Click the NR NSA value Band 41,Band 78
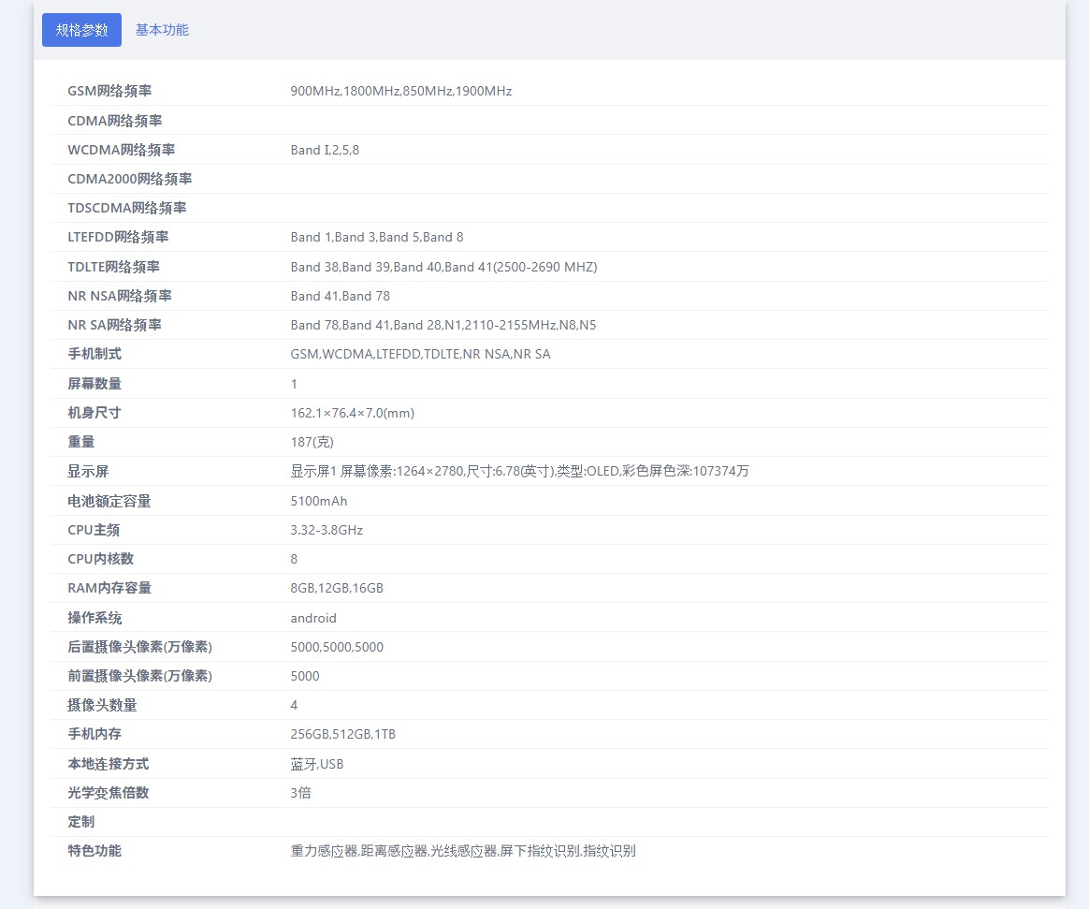This screenshot has height=909, width=1089. pos(340,296)
